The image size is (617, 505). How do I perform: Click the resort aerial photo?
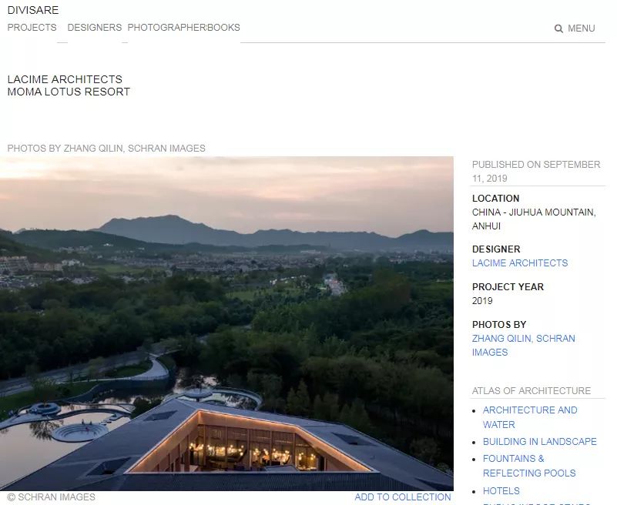226,323
